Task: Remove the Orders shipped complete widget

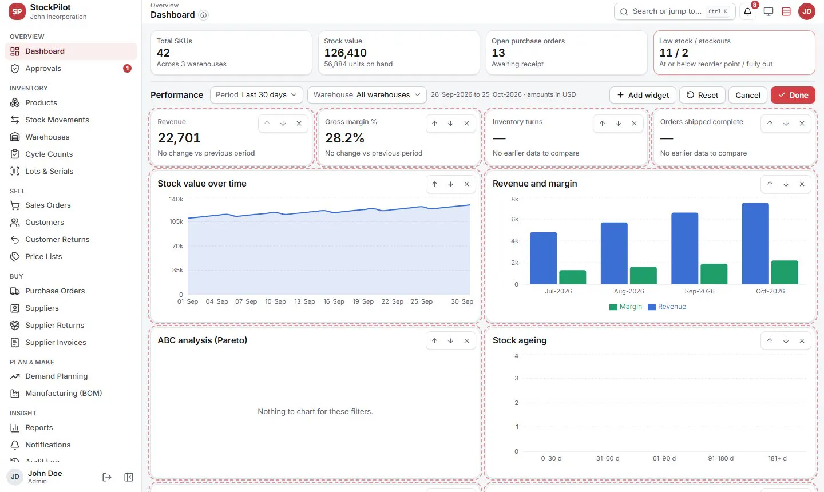Action: [x=802, y=124]
